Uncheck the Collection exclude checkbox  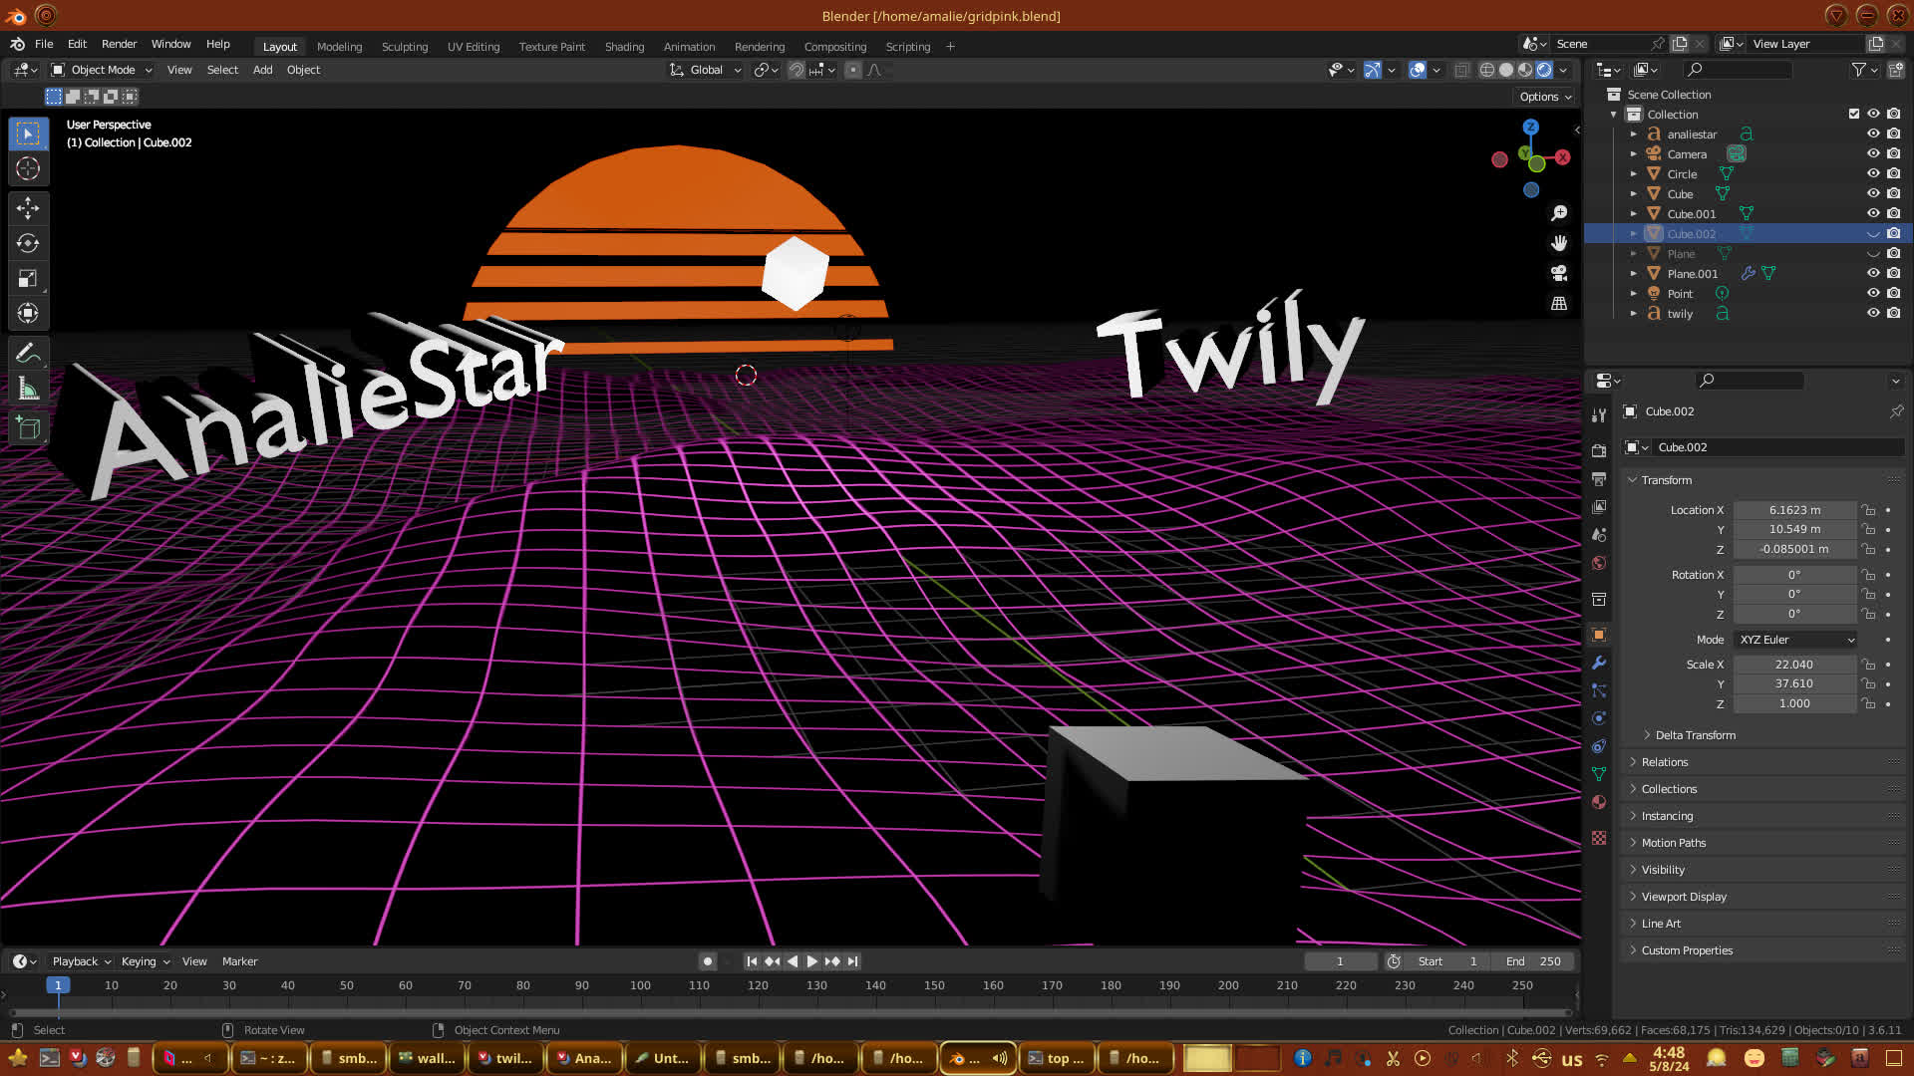coord(1854,114)
